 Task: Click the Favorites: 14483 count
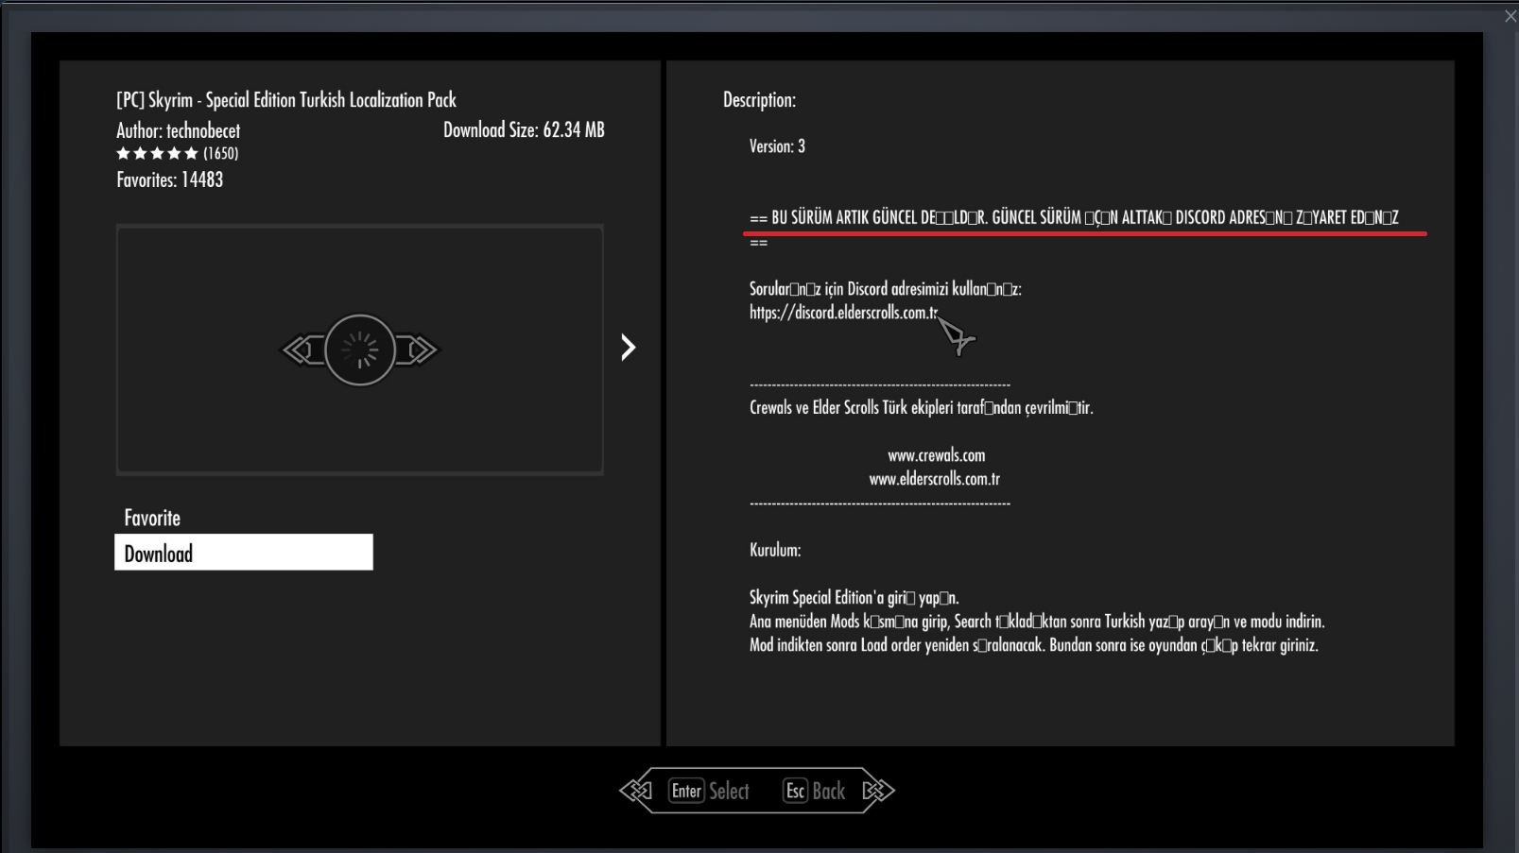pyautogui.click(x=170, y=179)
